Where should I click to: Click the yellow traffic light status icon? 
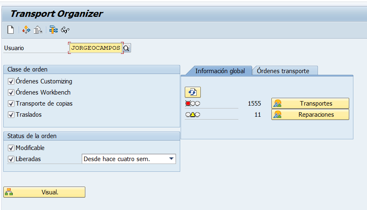193,115
